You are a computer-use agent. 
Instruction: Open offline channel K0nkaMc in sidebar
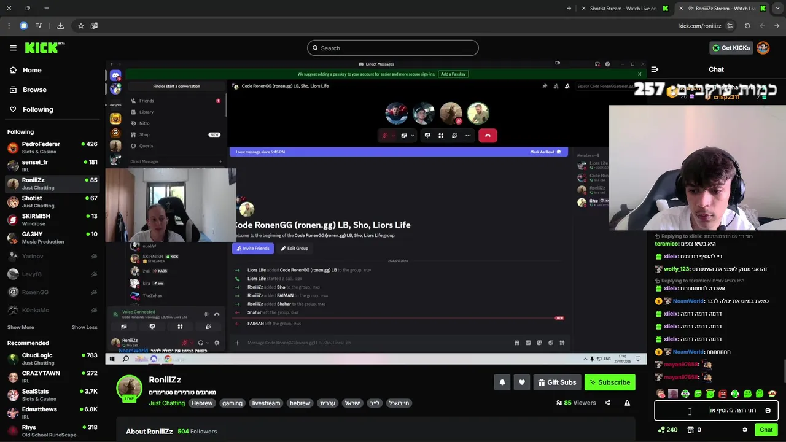52,310
